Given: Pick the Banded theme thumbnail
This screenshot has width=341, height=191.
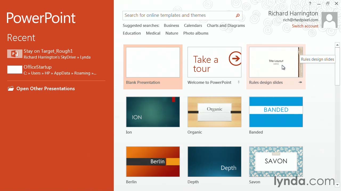Looking at the screenshot, I should [x=276, y=112].
